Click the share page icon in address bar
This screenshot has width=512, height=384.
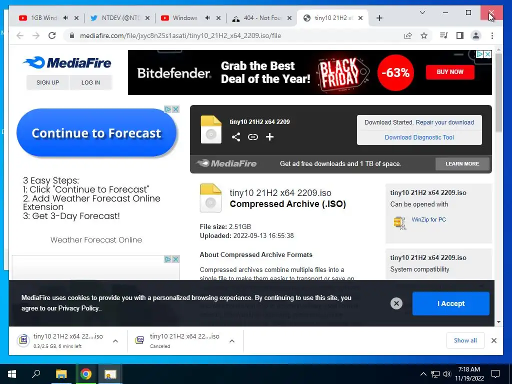click(408, 35)
